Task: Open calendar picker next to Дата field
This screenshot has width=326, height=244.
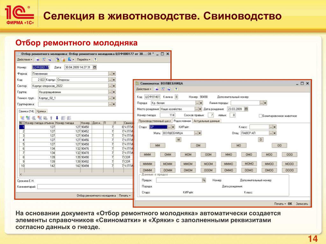Action: tap(95, 67)
